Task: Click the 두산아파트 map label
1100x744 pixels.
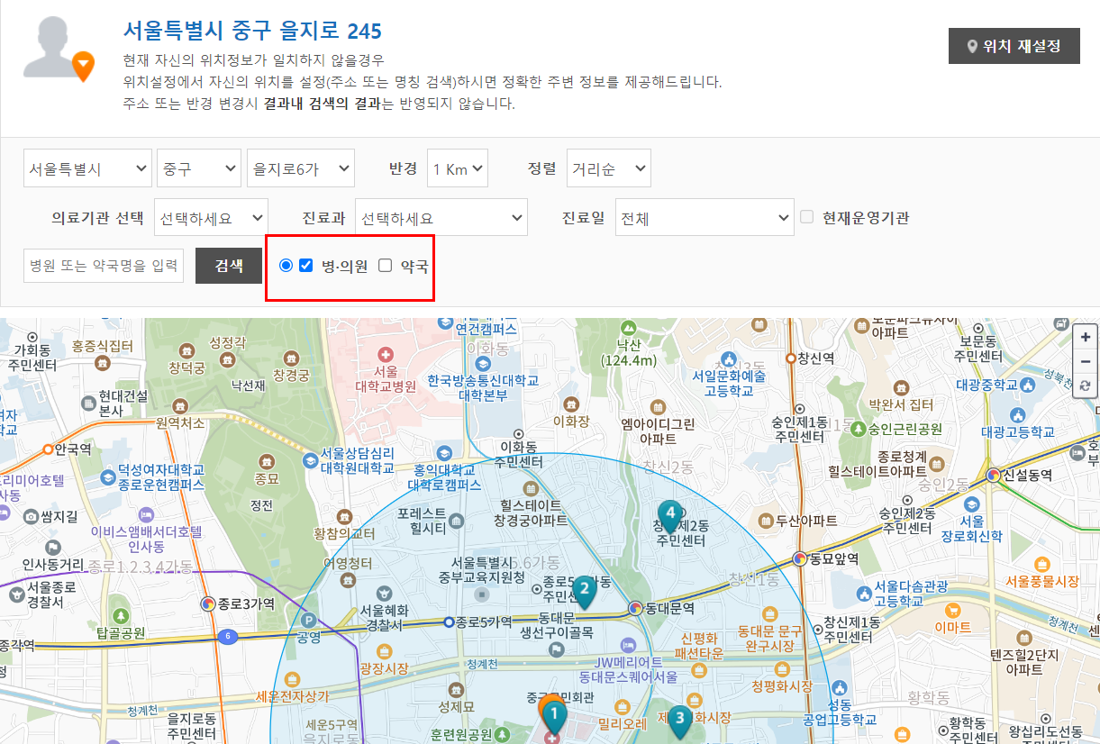Action: (806, 521)
